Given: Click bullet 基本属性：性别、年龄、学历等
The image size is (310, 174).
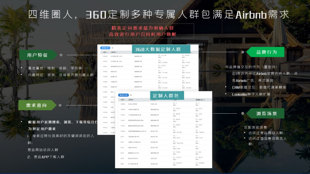Looking at the screenshot, I should pyautogui.click(x=55, y=68).
